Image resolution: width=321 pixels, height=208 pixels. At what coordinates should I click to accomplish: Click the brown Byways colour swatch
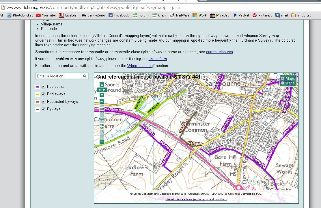point(38,109)
